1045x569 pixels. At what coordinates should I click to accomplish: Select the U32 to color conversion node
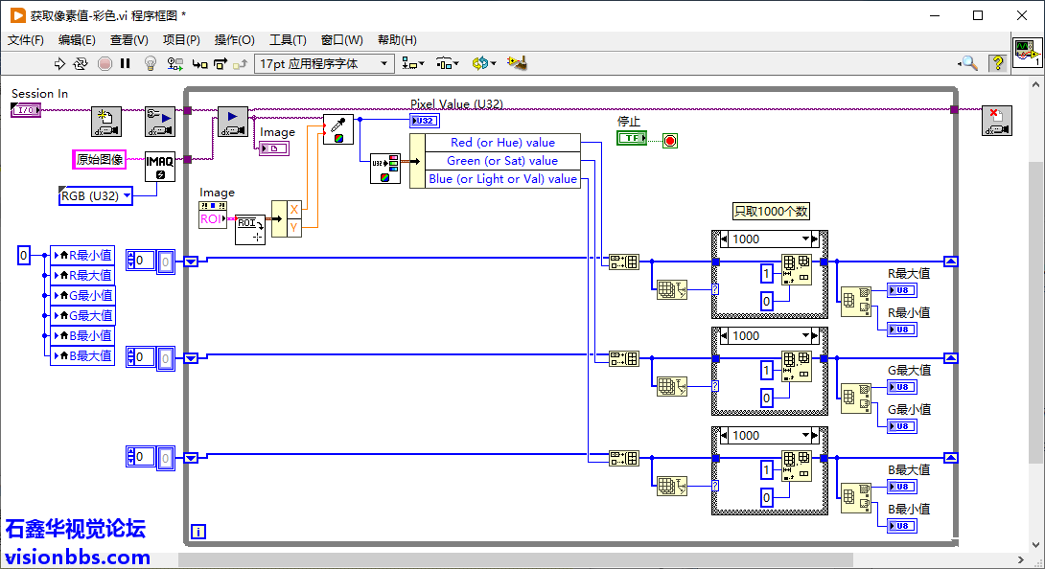385,170
